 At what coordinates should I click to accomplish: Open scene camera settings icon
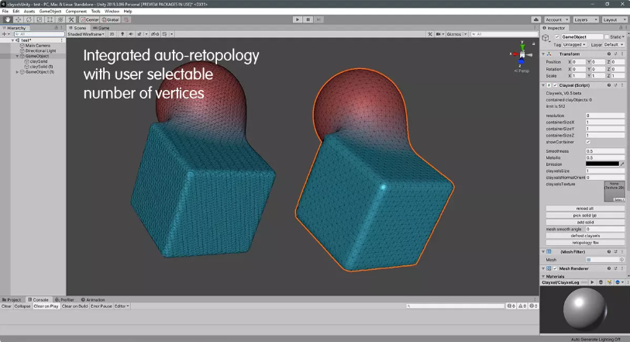(439, 34)
